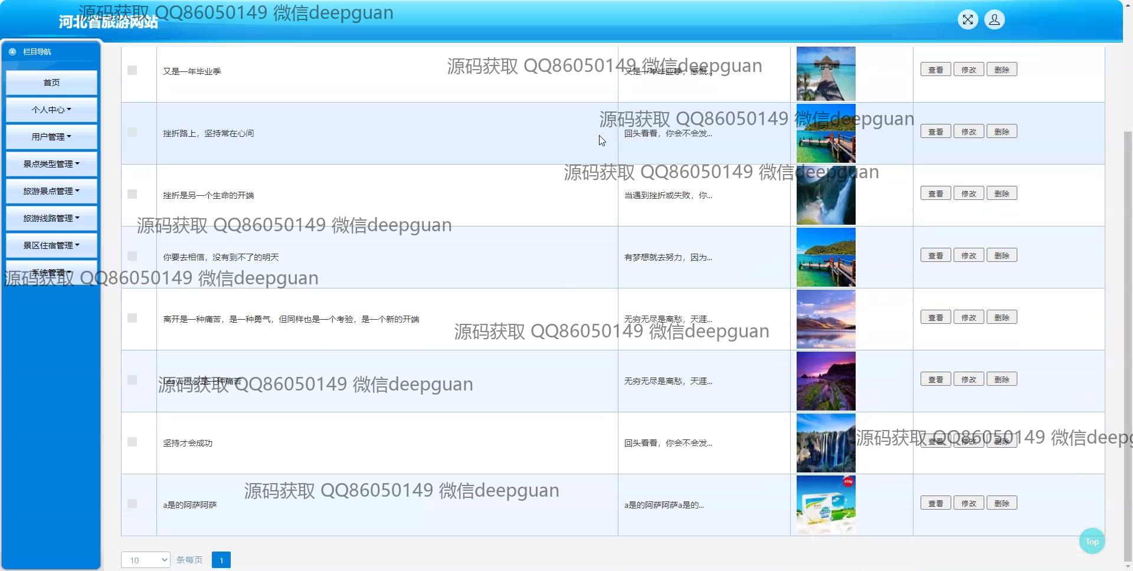Select the checkbox for 坚持才会成功 row
Screen dimensions: 1133x571
132,442
